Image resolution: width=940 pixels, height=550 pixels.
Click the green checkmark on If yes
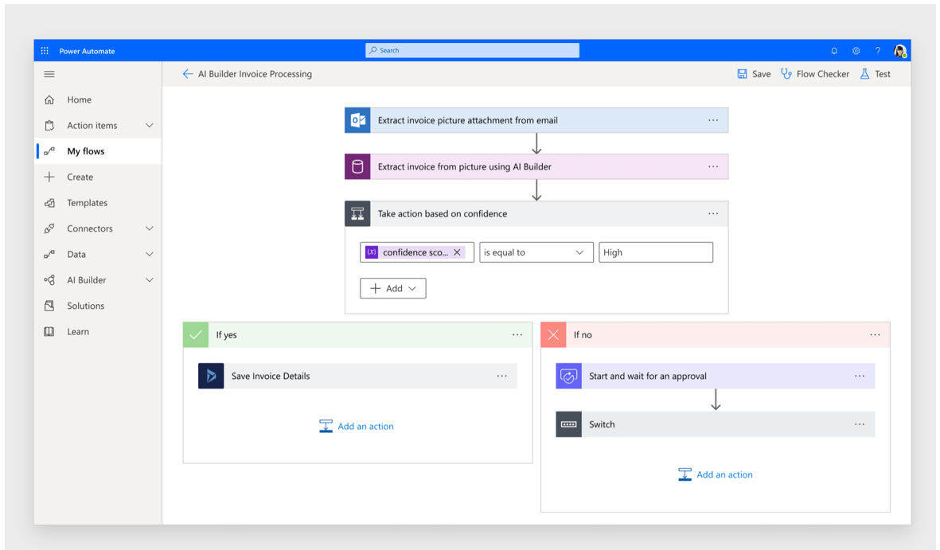click(x=196, y=334)
